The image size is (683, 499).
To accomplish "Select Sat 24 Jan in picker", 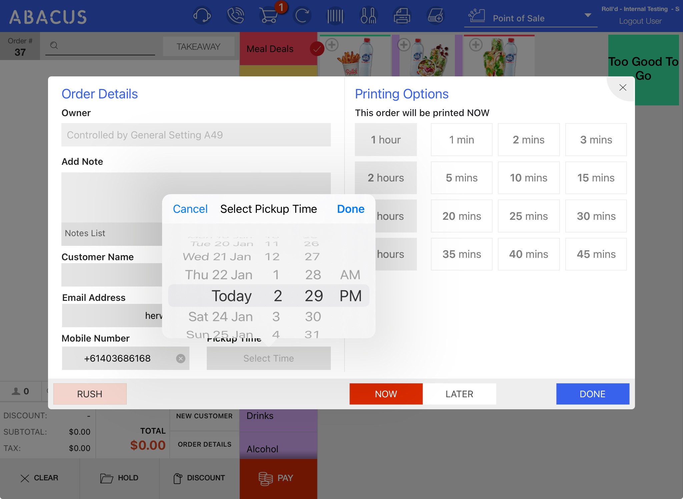I will (220, 317).
